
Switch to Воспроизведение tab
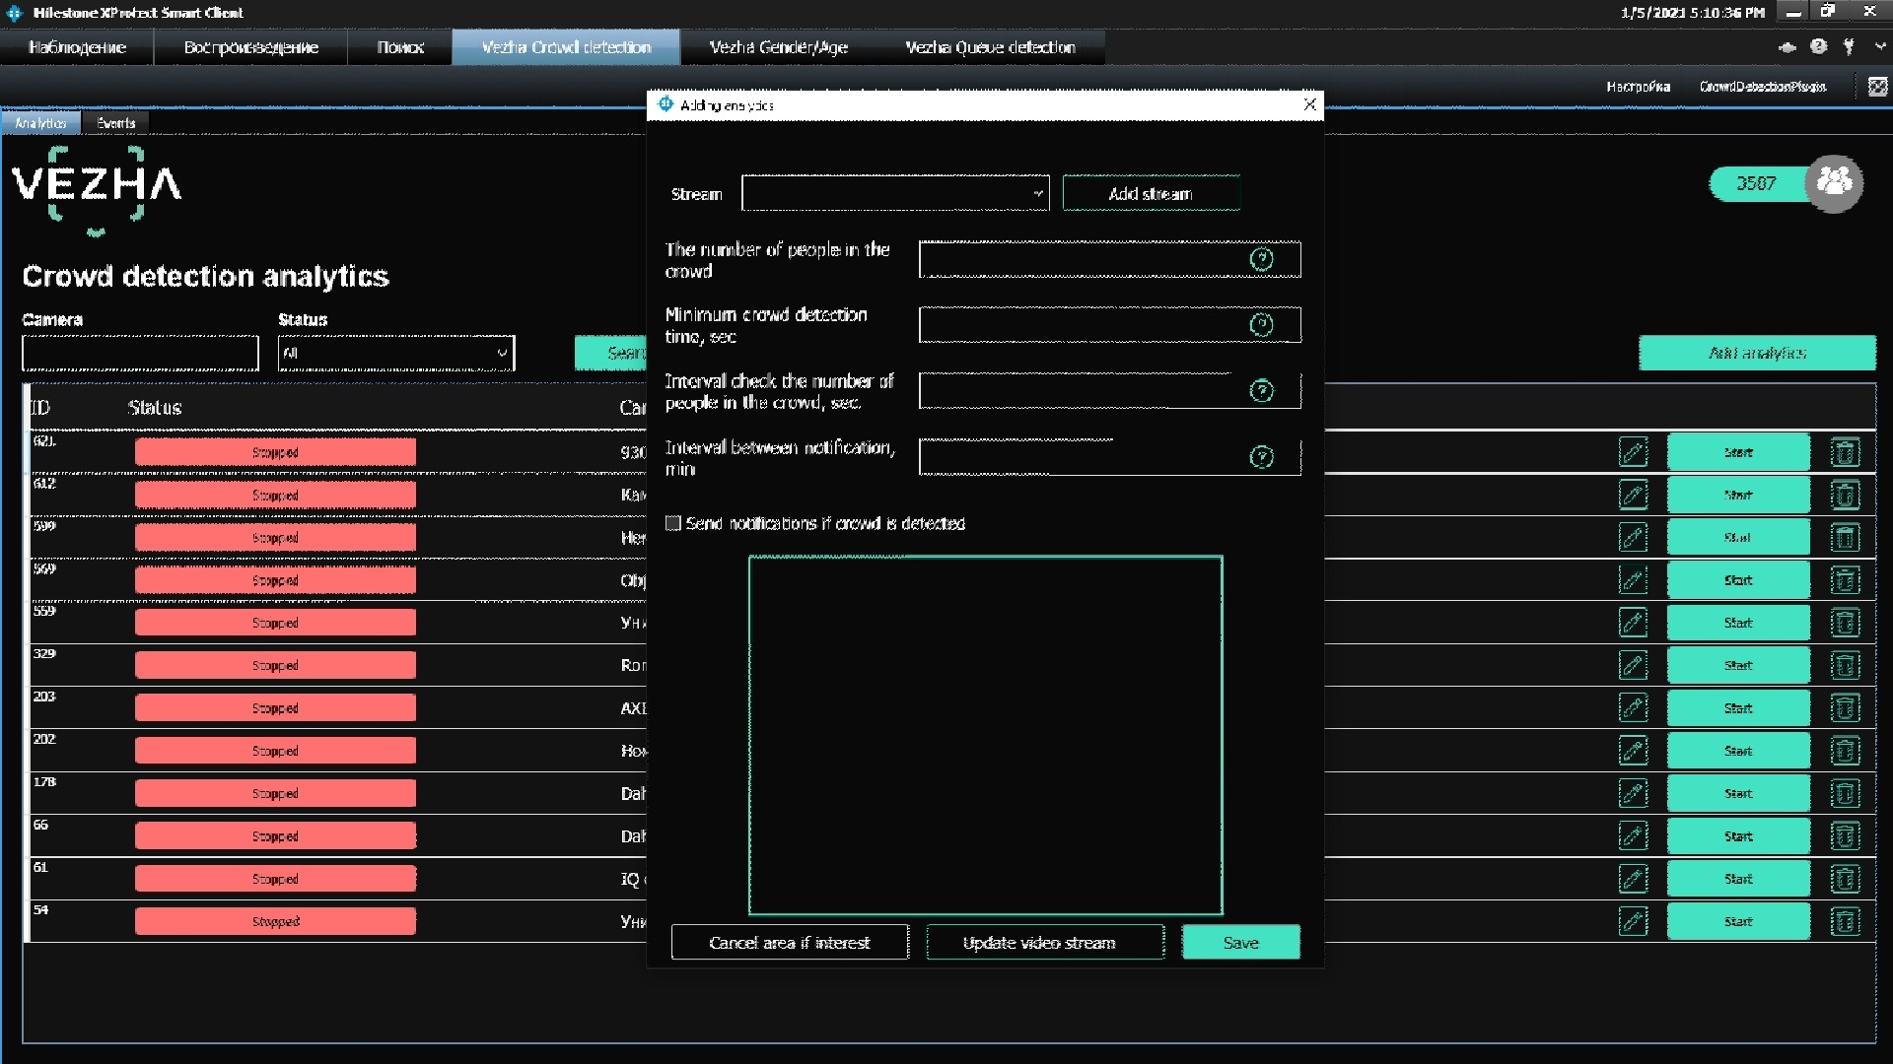pos(250,47)
